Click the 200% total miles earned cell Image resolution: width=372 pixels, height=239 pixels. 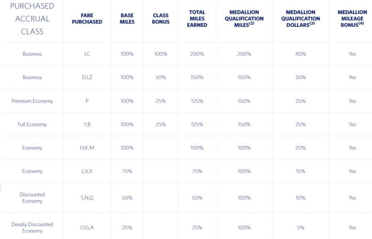pyautogui.click(x=197, y=54)
